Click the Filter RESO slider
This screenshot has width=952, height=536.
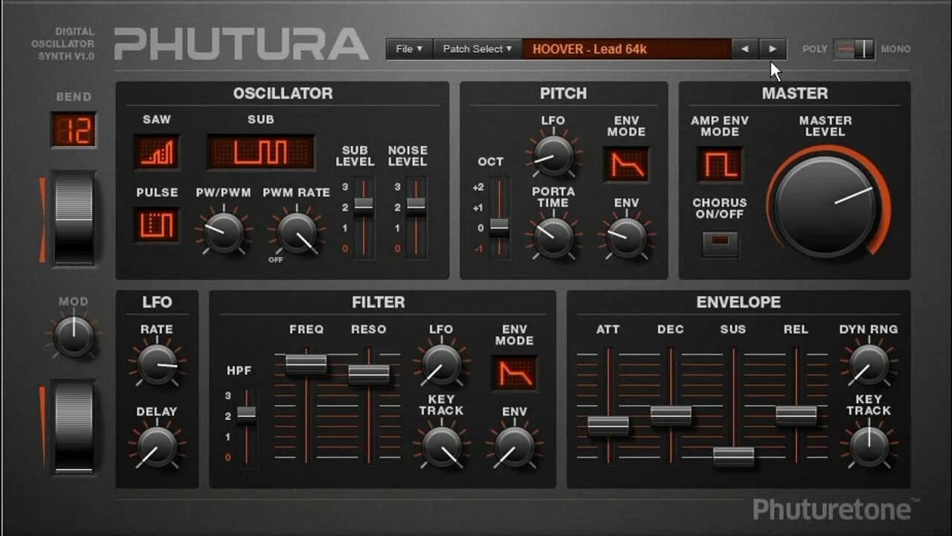tap(369, 406)
